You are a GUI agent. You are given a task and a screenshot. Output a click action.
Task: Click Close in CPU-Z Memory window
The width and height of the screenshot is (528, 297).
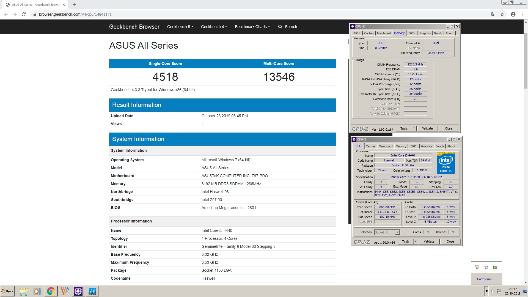tap(449, 128)
